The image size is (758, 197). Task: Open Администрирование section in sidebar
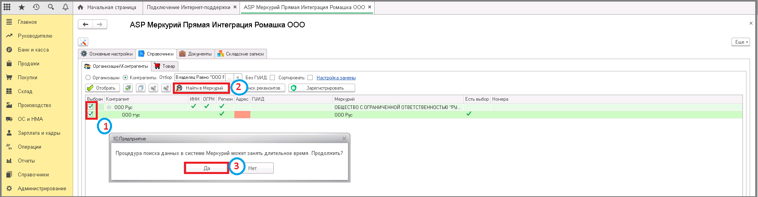pos(37,189)
